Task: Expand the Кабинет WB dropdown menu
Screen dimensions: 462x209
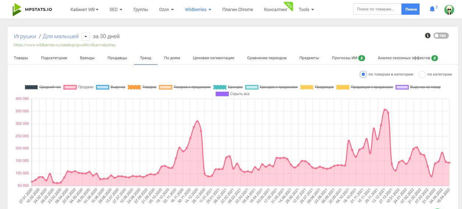Action: pyautogui.click(x=84, y=10)
